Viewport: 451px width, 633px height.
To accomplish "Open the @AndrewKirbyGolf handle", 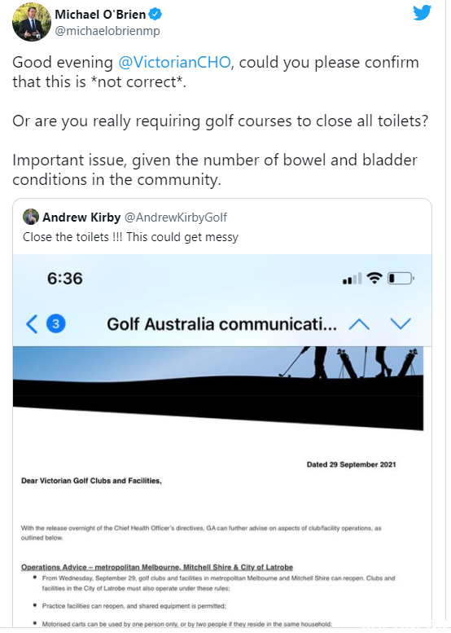I will pos(176,218).
